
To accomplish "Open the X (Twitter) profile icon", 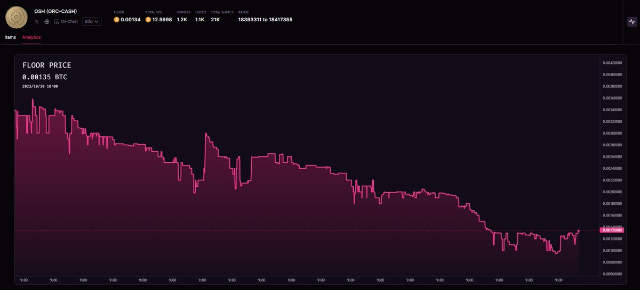I will [x=37, y=22].
